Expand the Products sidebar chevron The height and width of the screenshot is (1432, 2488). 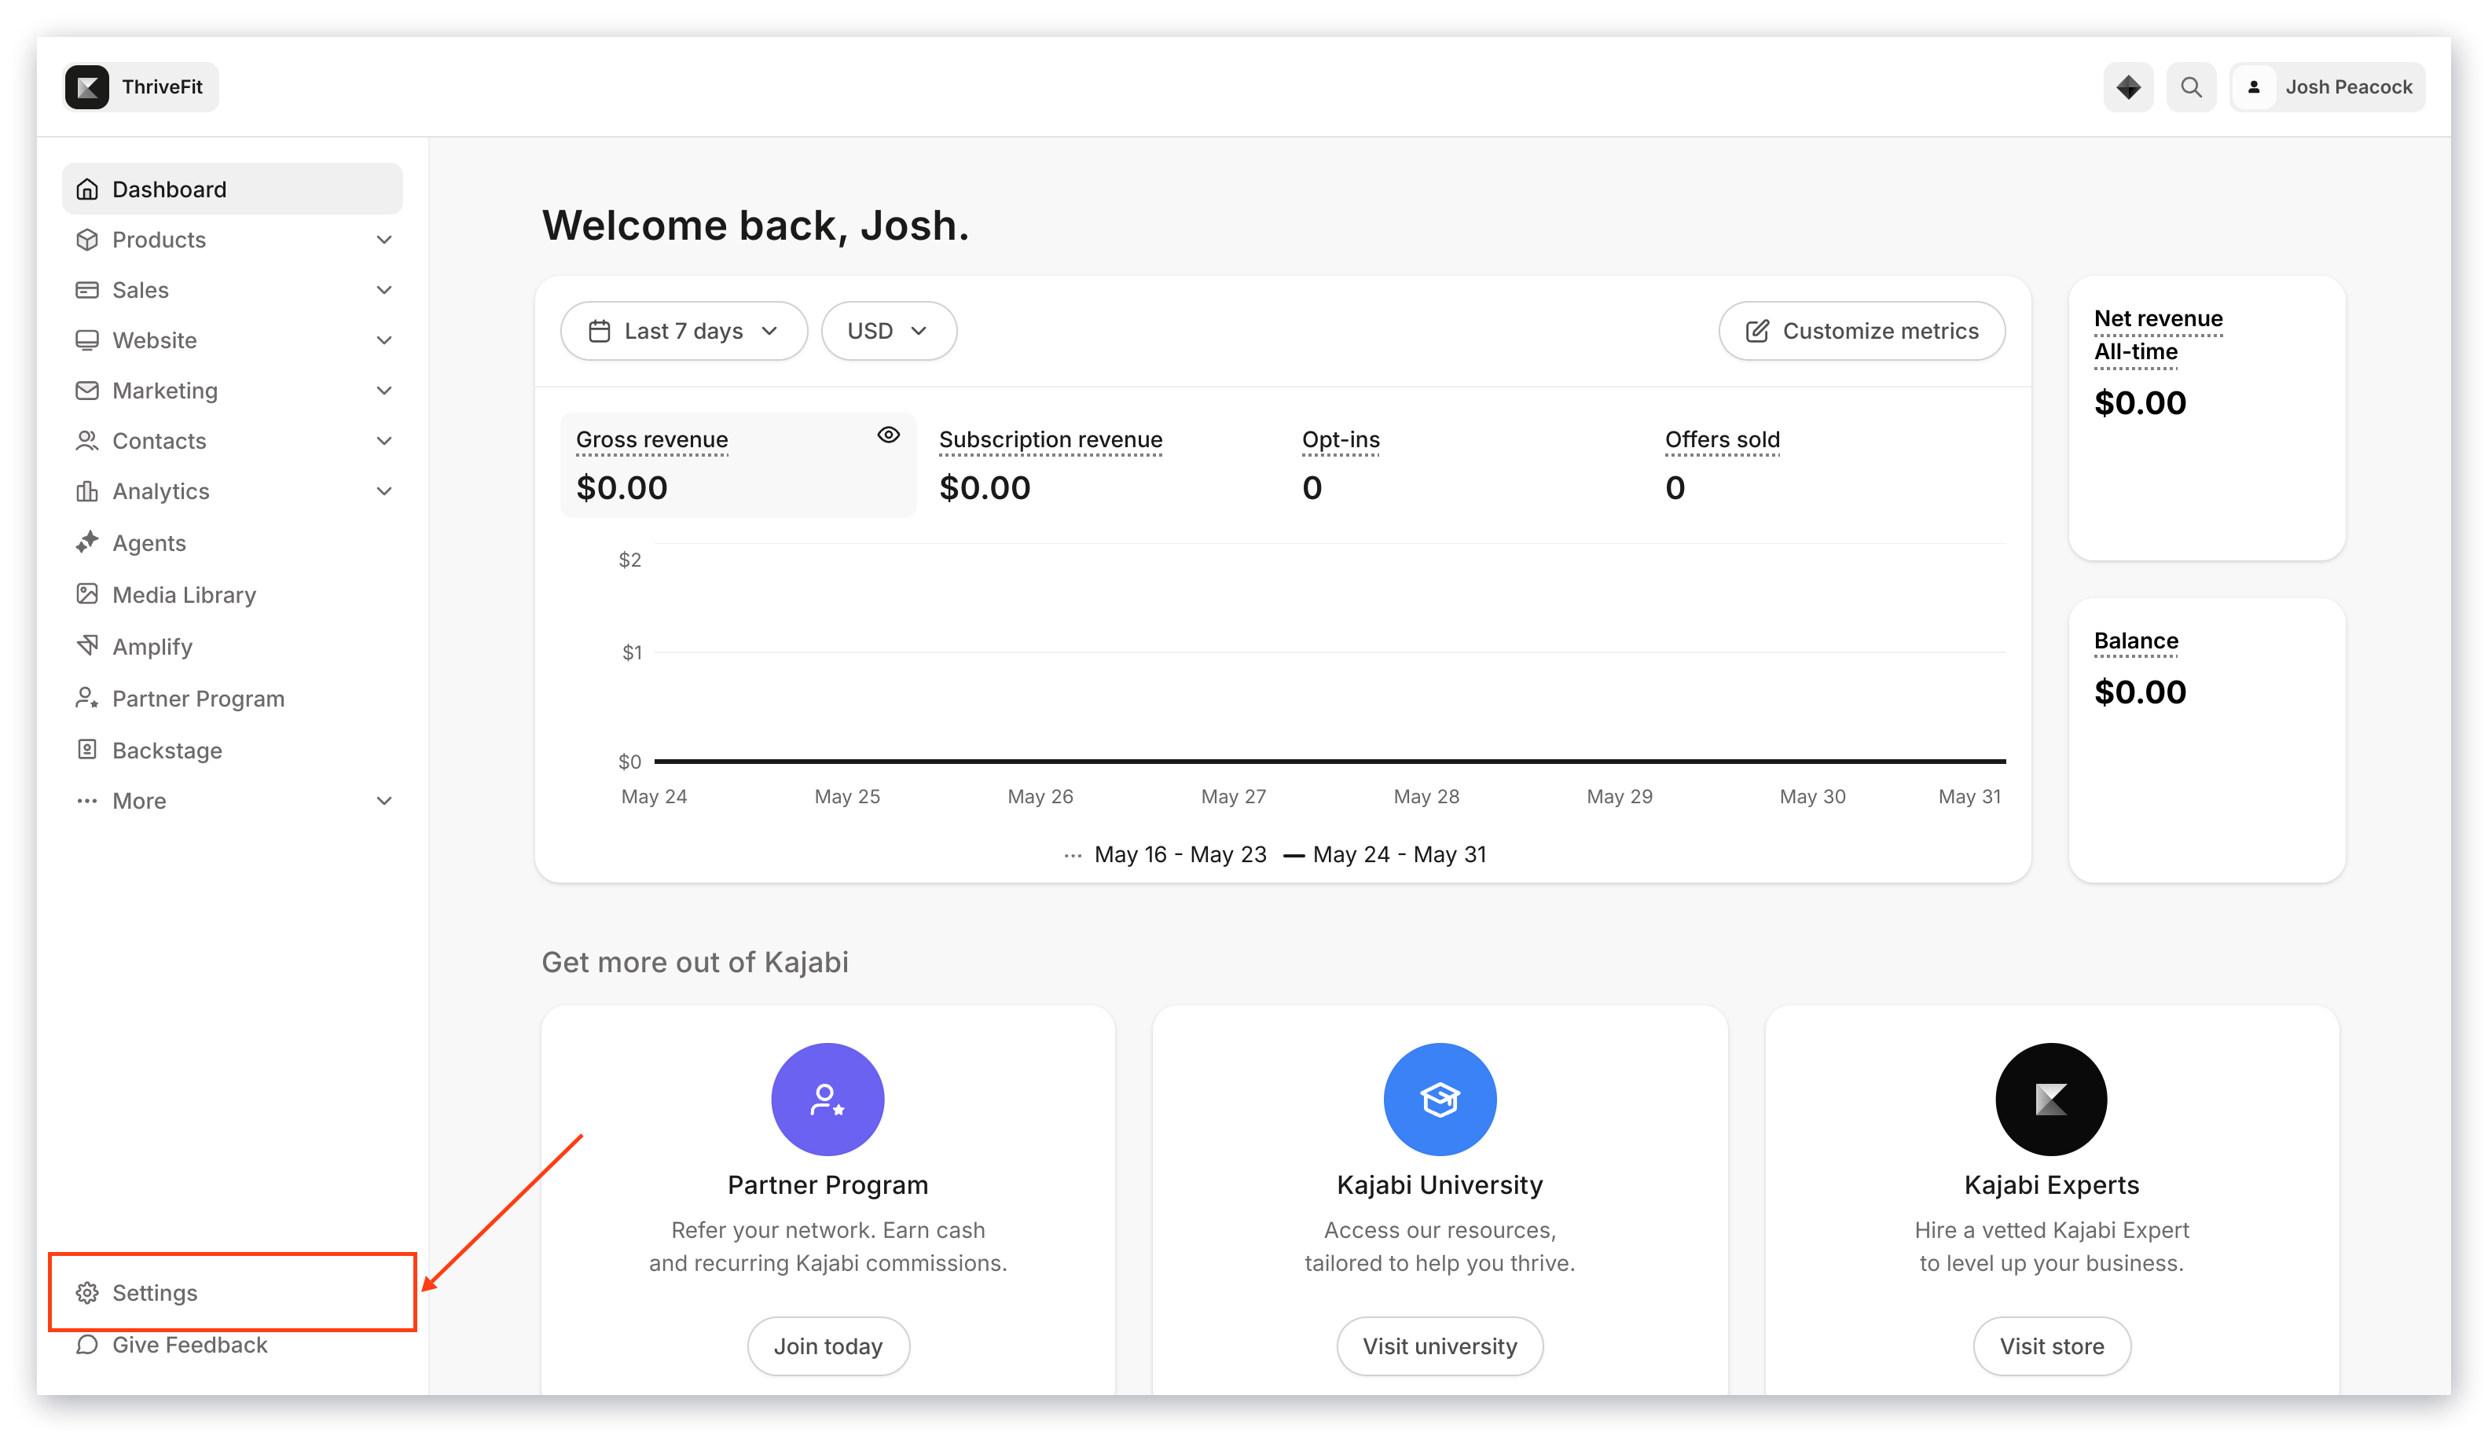[x=383, y=239]
